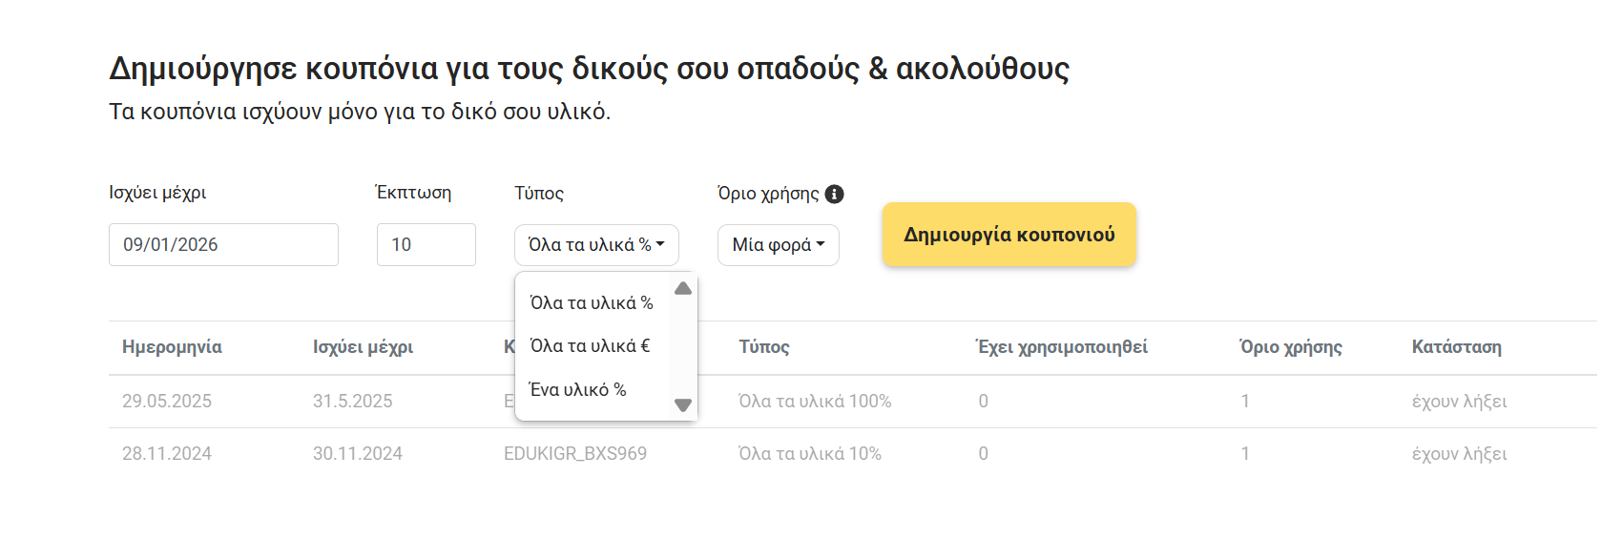Click the Κατάσταση column header
Viewport: 1622px width, 559px height.
coord(1456,347)
